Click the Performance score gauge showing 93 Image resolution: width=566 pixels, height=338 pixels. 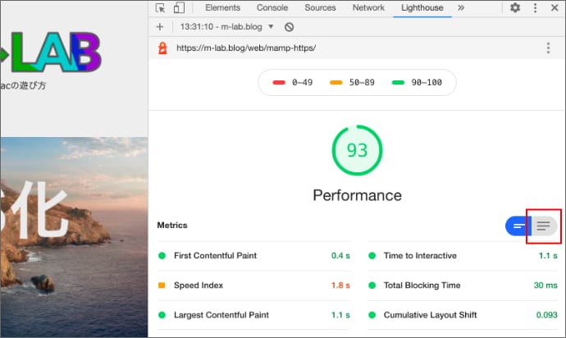click(357, 150)
